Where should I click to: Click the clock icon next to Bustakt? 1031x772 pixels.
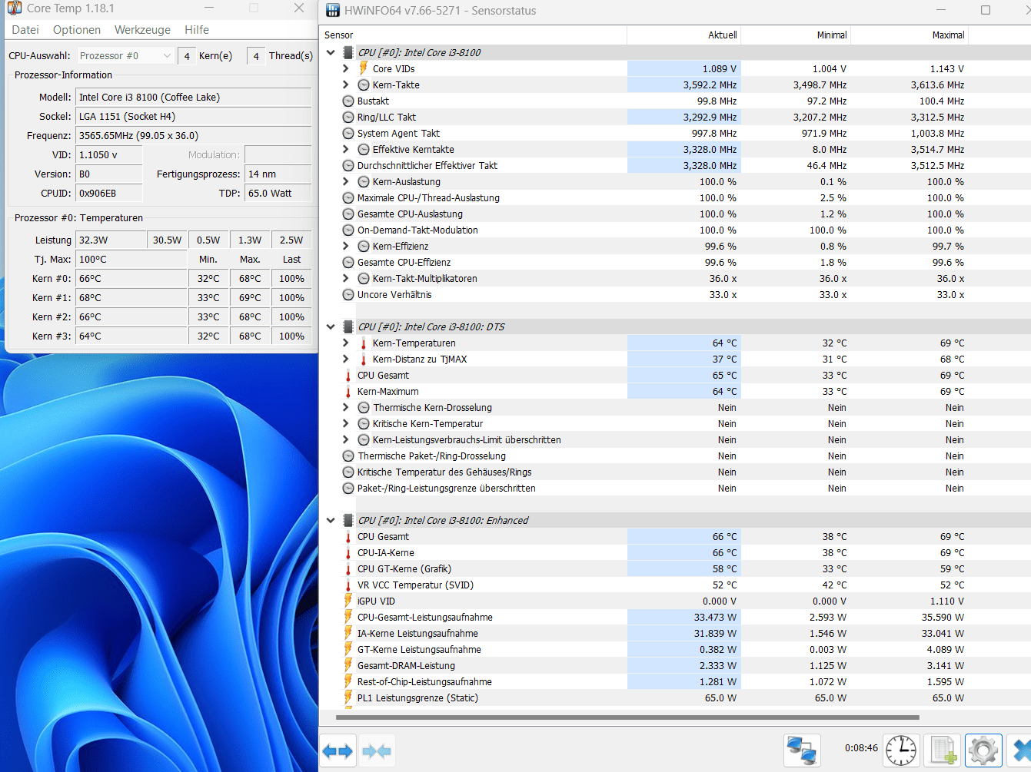[348, 101]
